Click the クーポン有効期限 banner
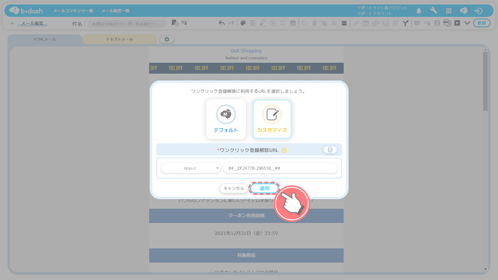This screenshot has width=498, height=280. click(246, 215)
